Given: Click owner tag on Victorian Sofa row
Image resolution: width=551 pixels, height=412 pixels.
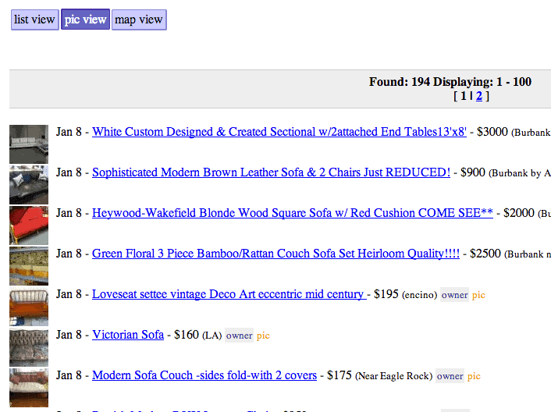Looking at the screenshot, I should click(x=239, y=336).
